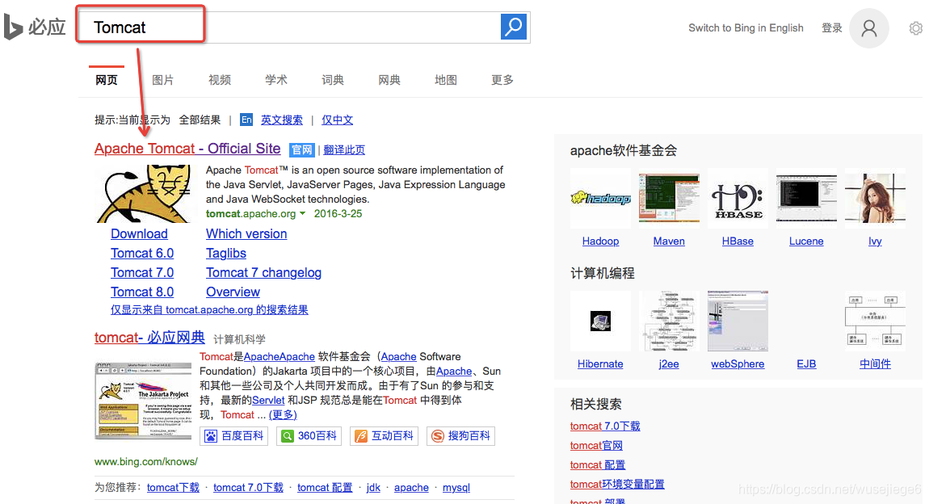Click the Maven thumbnail image
Image resolution: width=929 pixels, height=504 pixels.
tap(669, 199)
